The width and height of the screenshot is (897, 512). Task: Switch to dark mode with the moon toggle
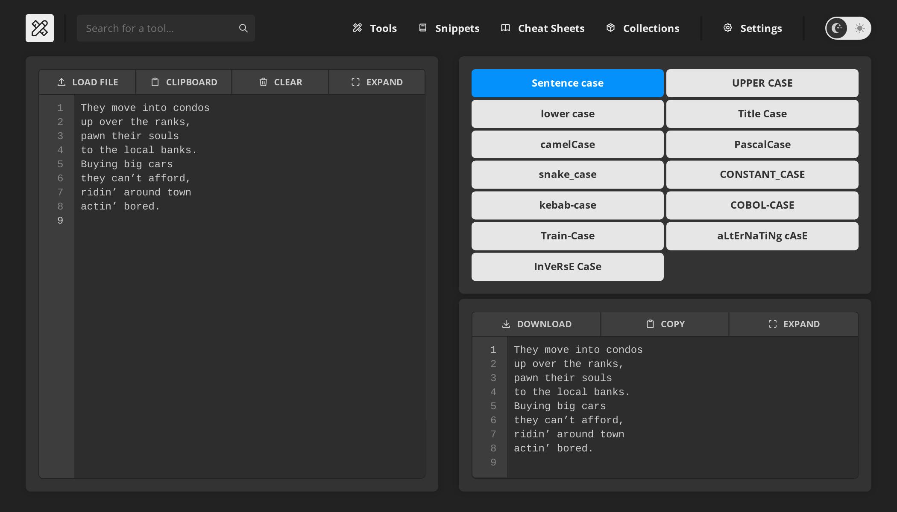coord(836,28)
